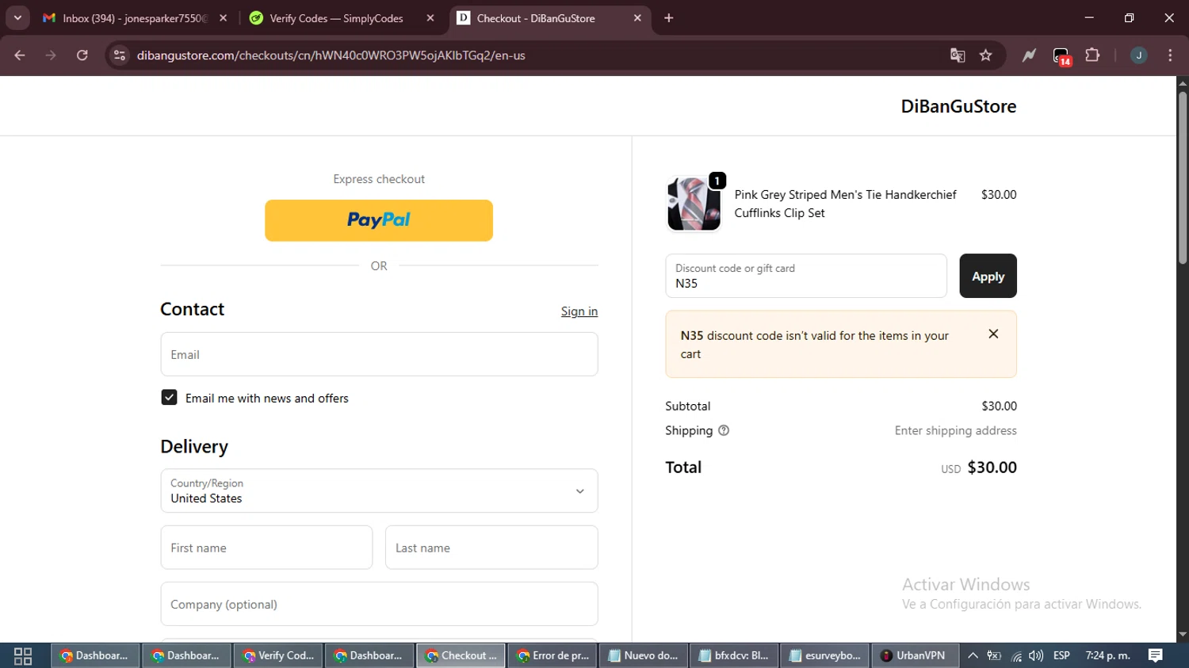Uncheck Email me with news and offers
The height and width of the screenshot is (668, 1189).
[169, 398]
